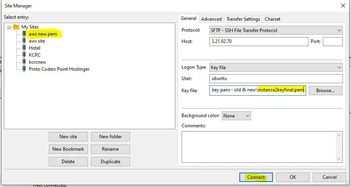Switch to the Advanced tab
The height and width of the screenshot is (187, 351).
click(211, 19)
